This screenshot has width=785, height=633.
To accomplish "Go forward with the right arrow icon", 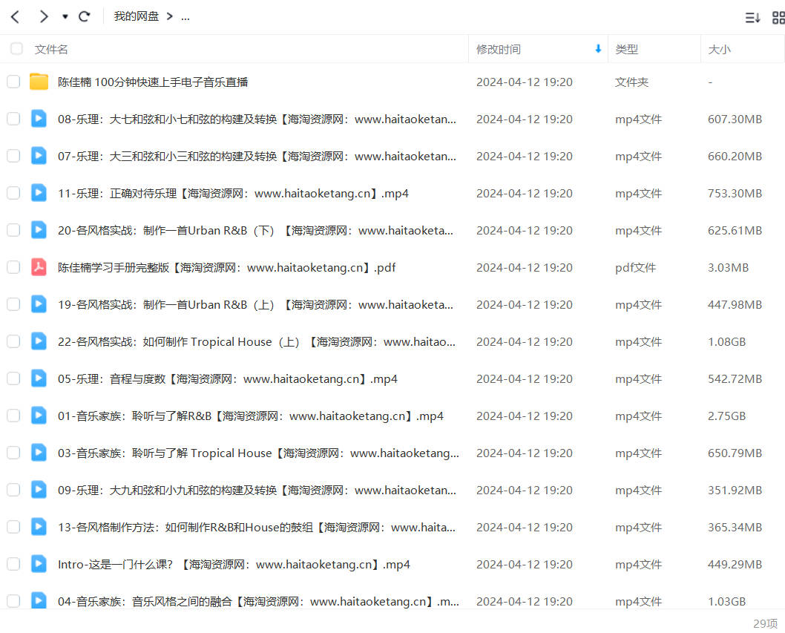I will pyautogui.click(x=44, y=17).
